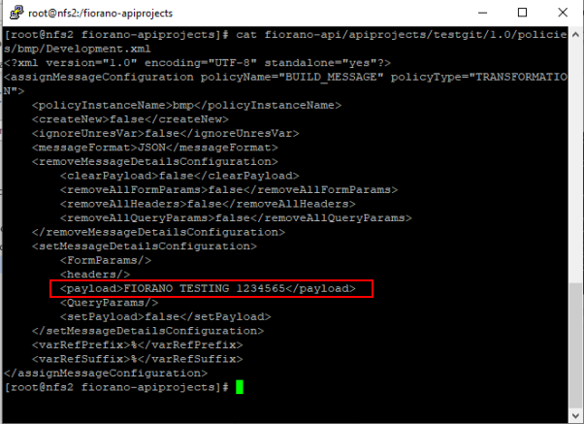Click the window title root@nfs2:/fiorano-apiprojects
584x424 pixels.
point(101,14)
